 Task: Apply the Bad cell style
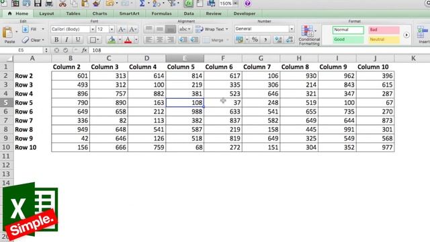click(384, 30)
